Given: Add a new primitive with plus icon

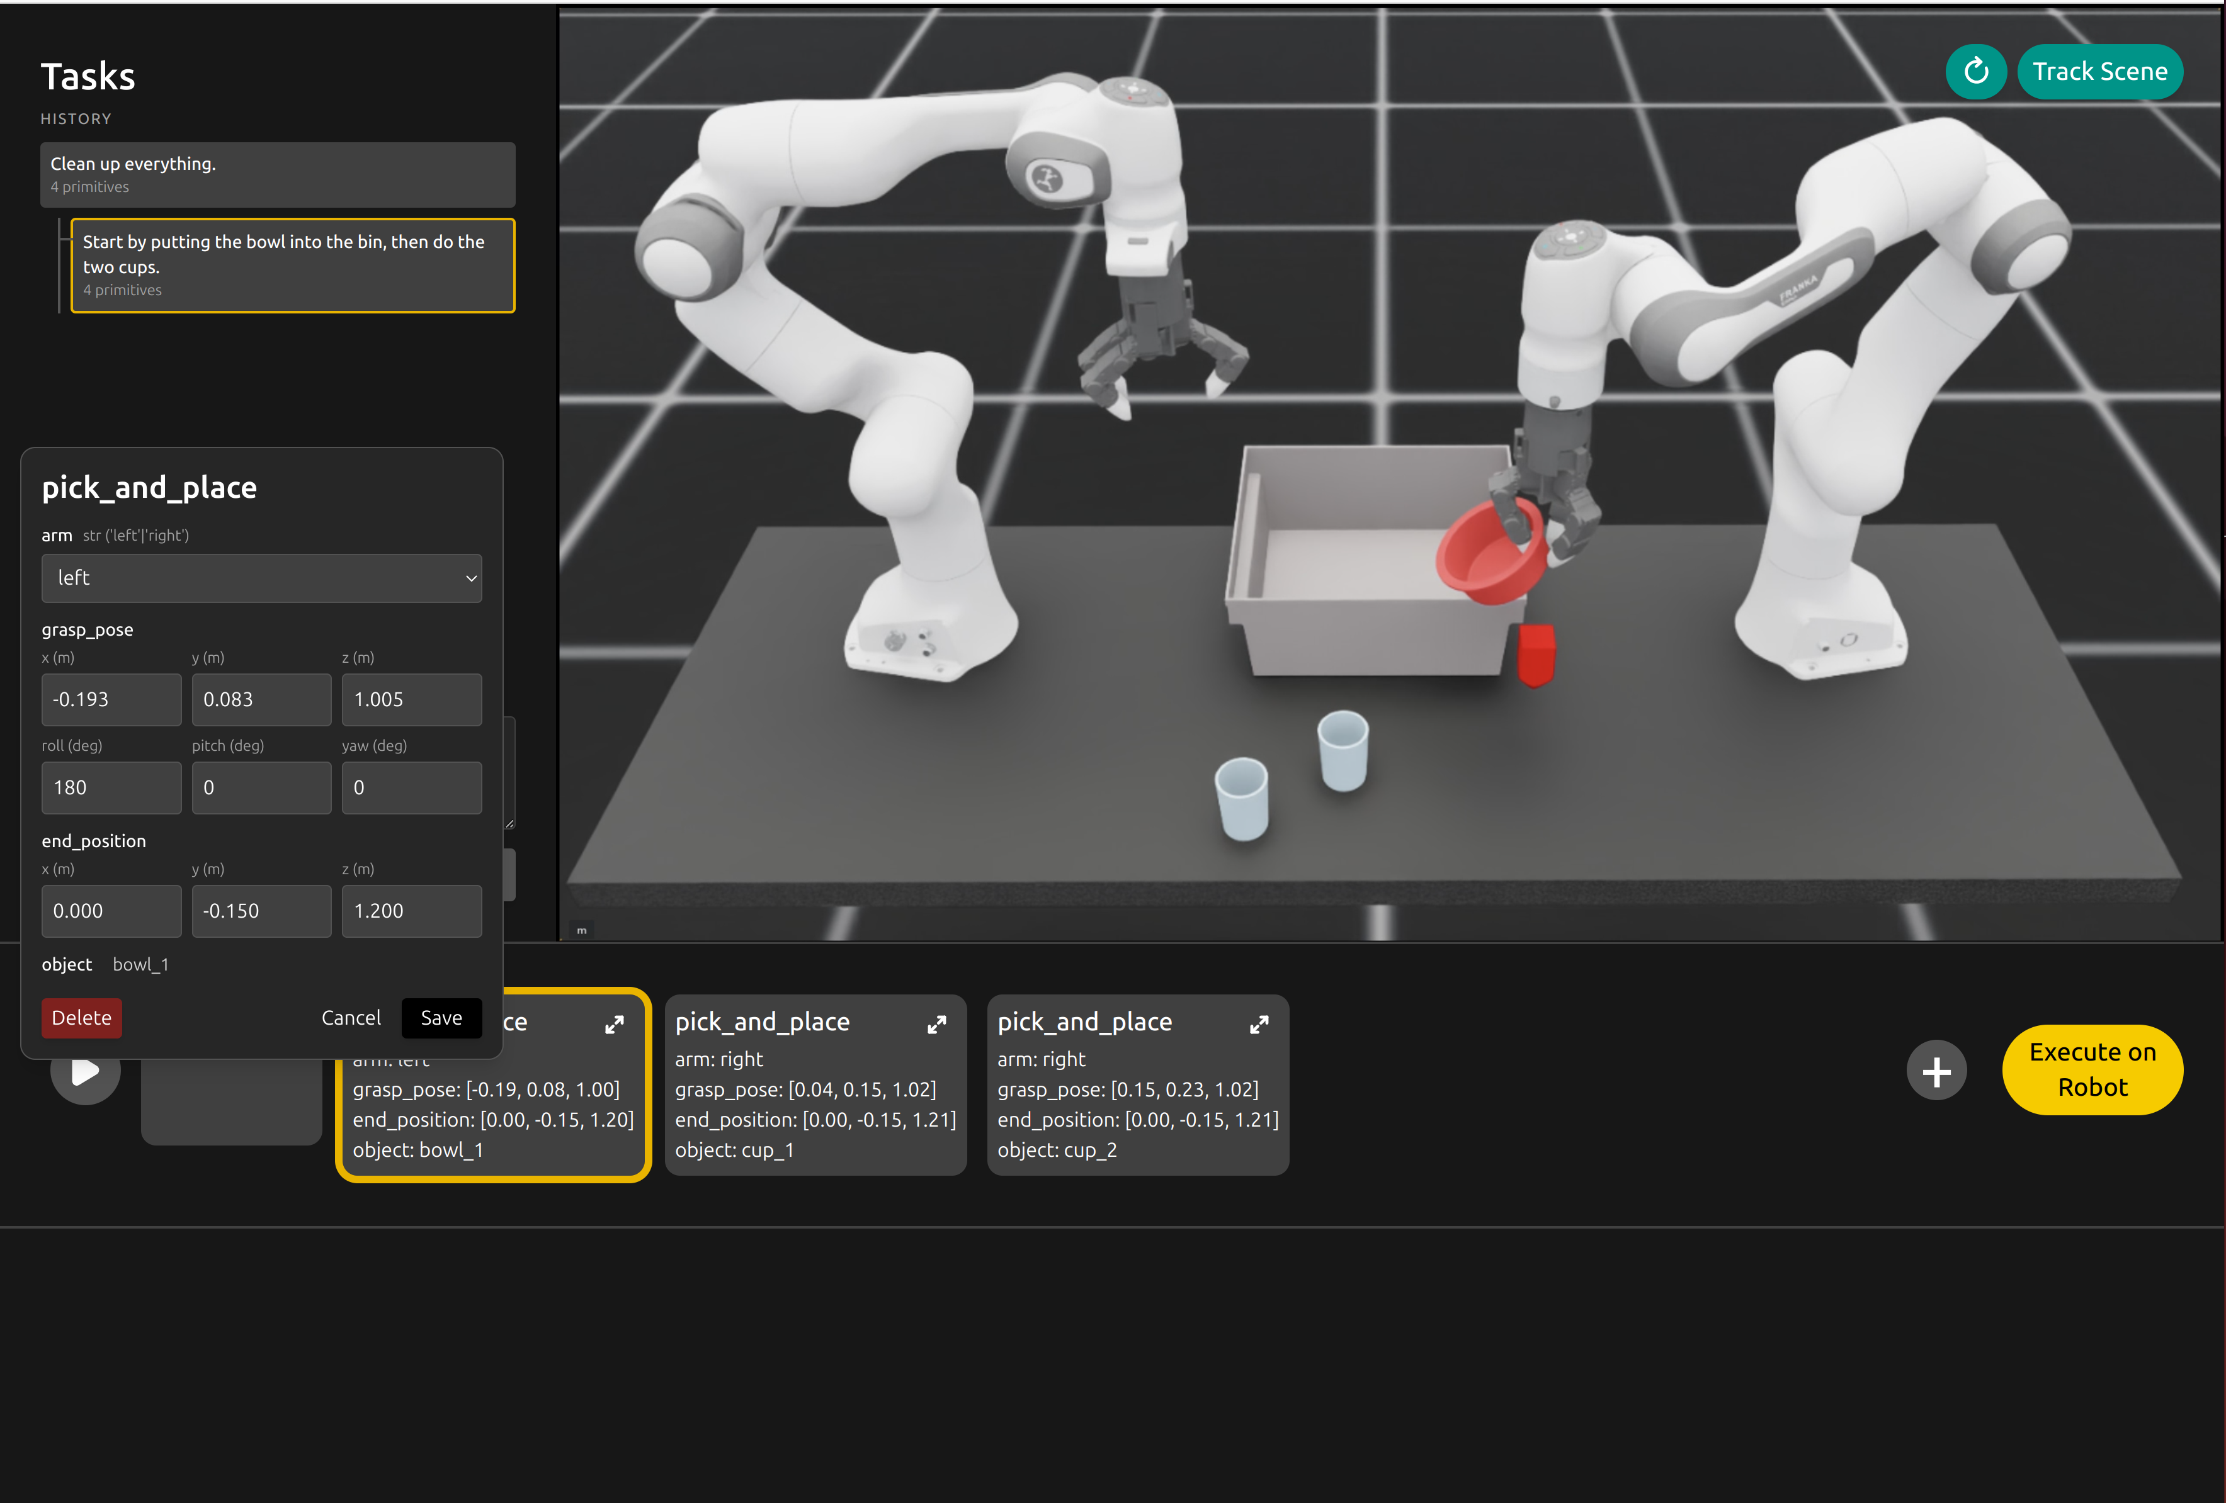Looking at the screenshot, I should (1936, 1070).
